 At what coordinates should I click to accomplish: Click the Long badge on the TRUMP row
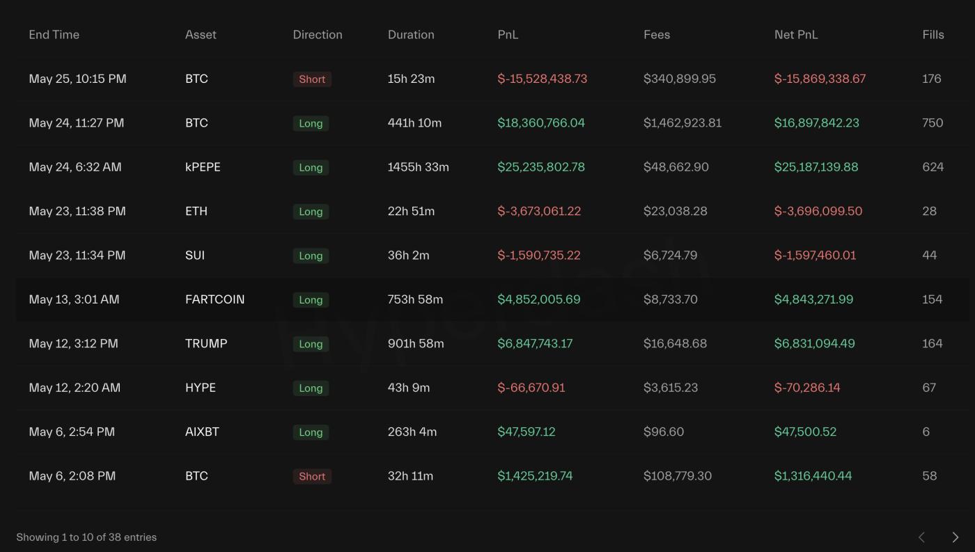tap(311, 344)
